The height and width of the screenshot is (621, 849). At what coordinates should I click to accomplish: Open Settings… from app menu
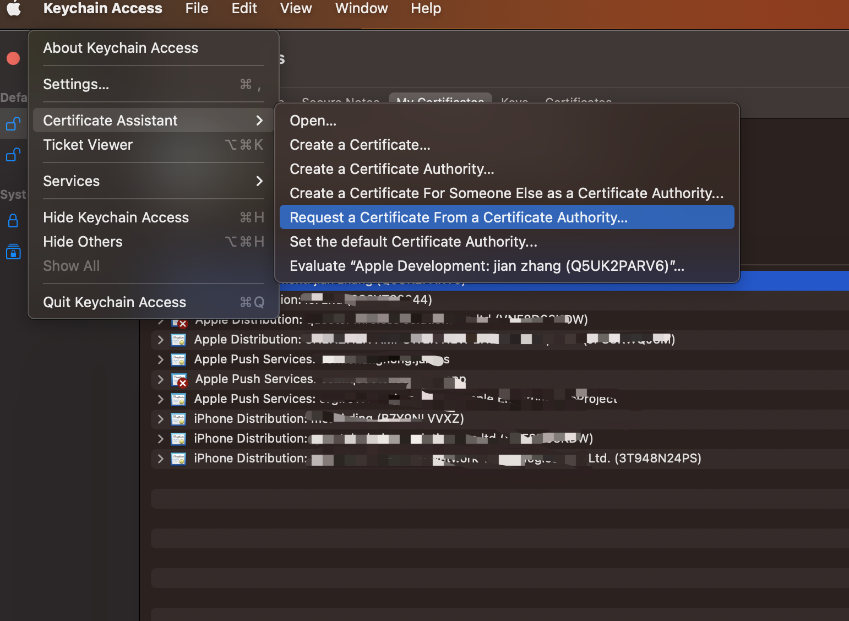click(x=154, y=84)
